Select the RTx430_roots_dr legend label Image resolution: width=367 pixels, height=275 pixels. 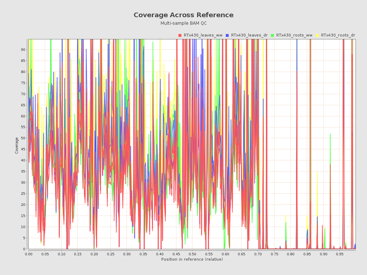tap(338, 35)
